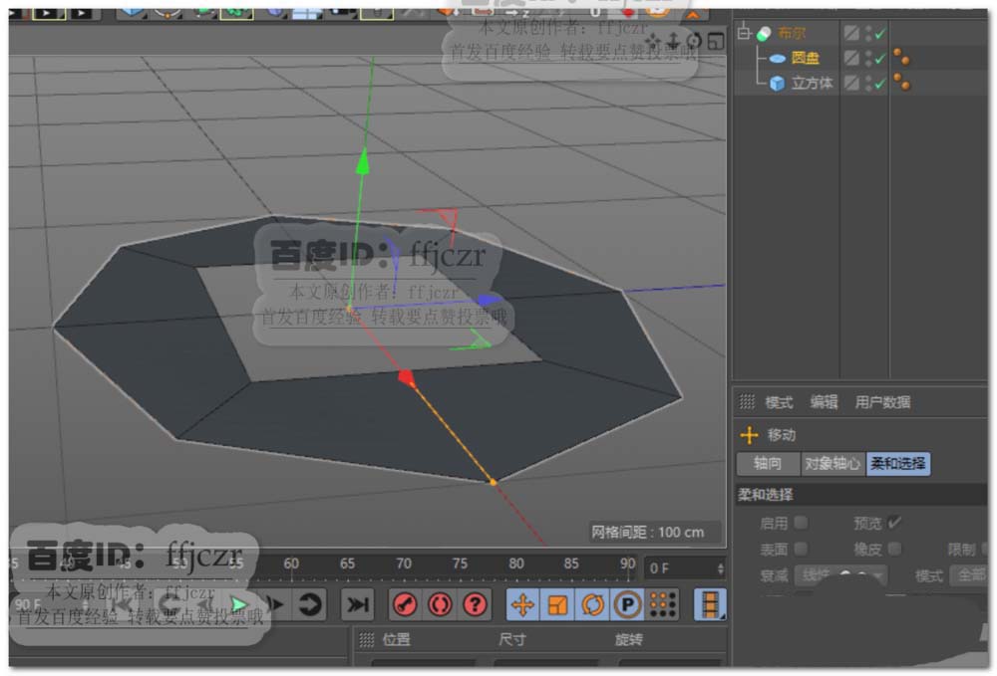Open the 编辑 menu in attribute manager
Screen dimensions: 997x676
pos(825,402)
